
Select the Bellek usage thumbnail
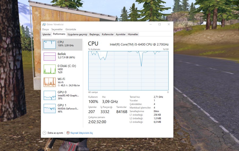click(x=50, y=57)
